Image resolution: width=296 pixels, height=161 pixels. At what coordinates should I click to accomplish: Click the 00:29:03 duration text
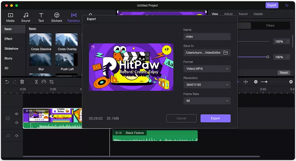point(96,119)
